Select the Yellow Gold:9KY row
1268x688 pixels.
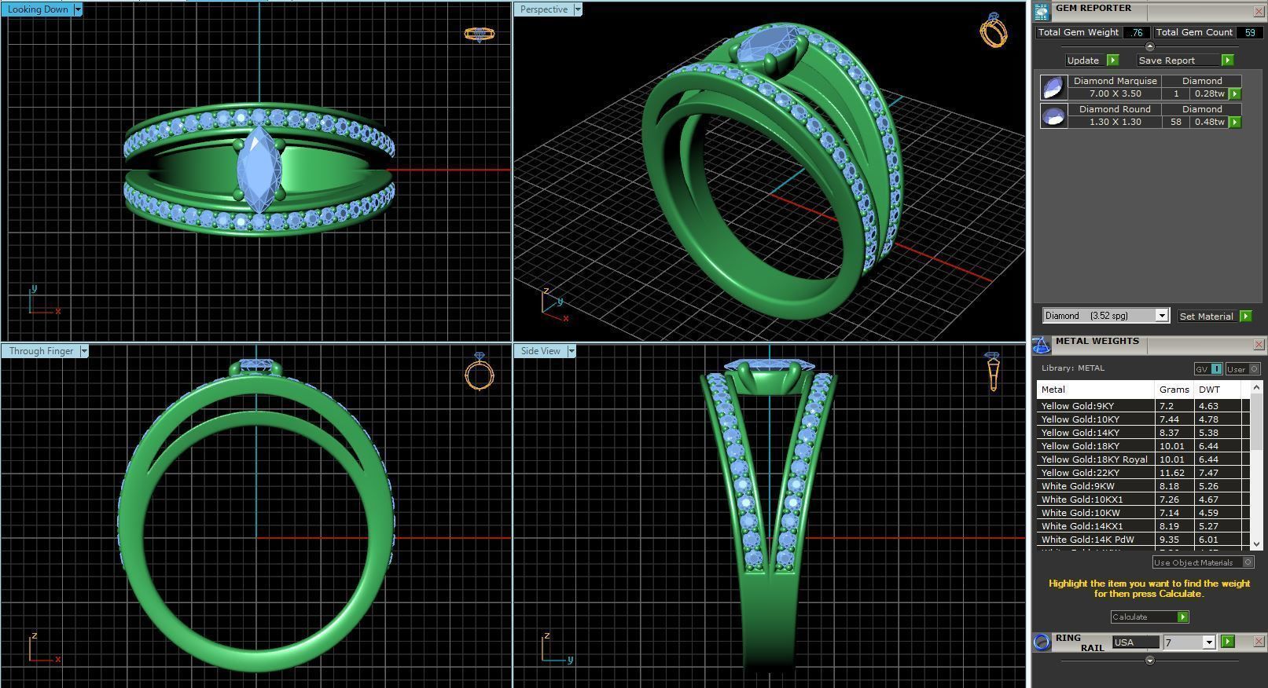(x=1143, y=406)
